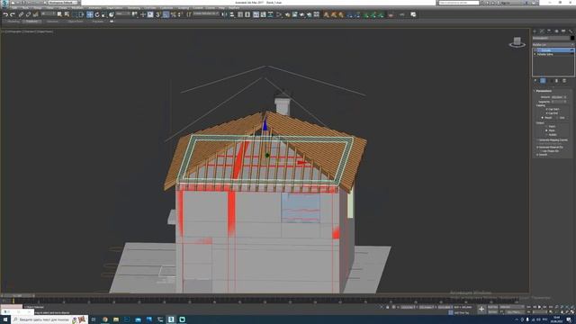576x324 pixels.
Task: Activate the Unlink Selection tool
Action: tap(28, 14)
